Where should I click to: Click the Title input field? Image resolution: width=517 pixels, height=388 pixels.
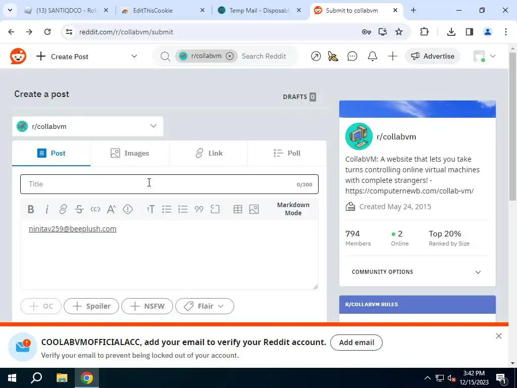point(169,184)
